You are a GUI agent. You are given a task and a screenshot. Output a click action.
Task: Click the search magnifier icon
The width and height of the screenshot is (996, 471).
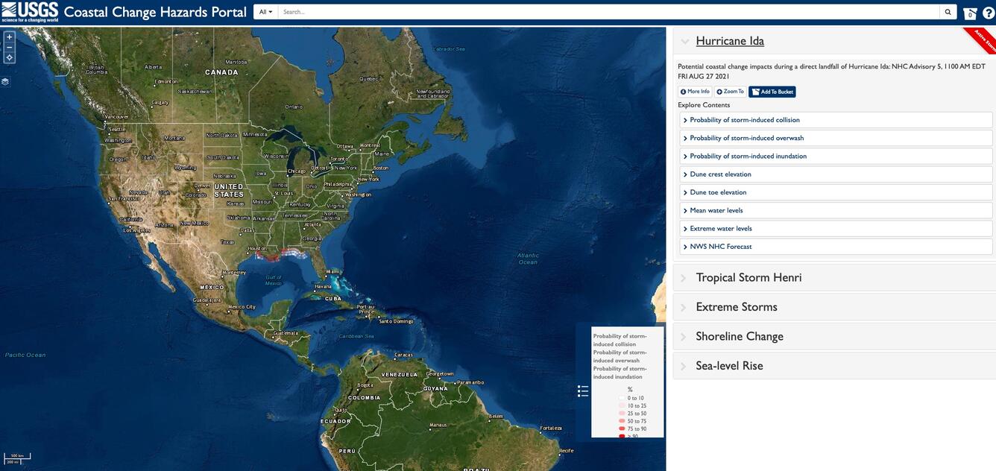pyautogui.click(x=946, y=10)
